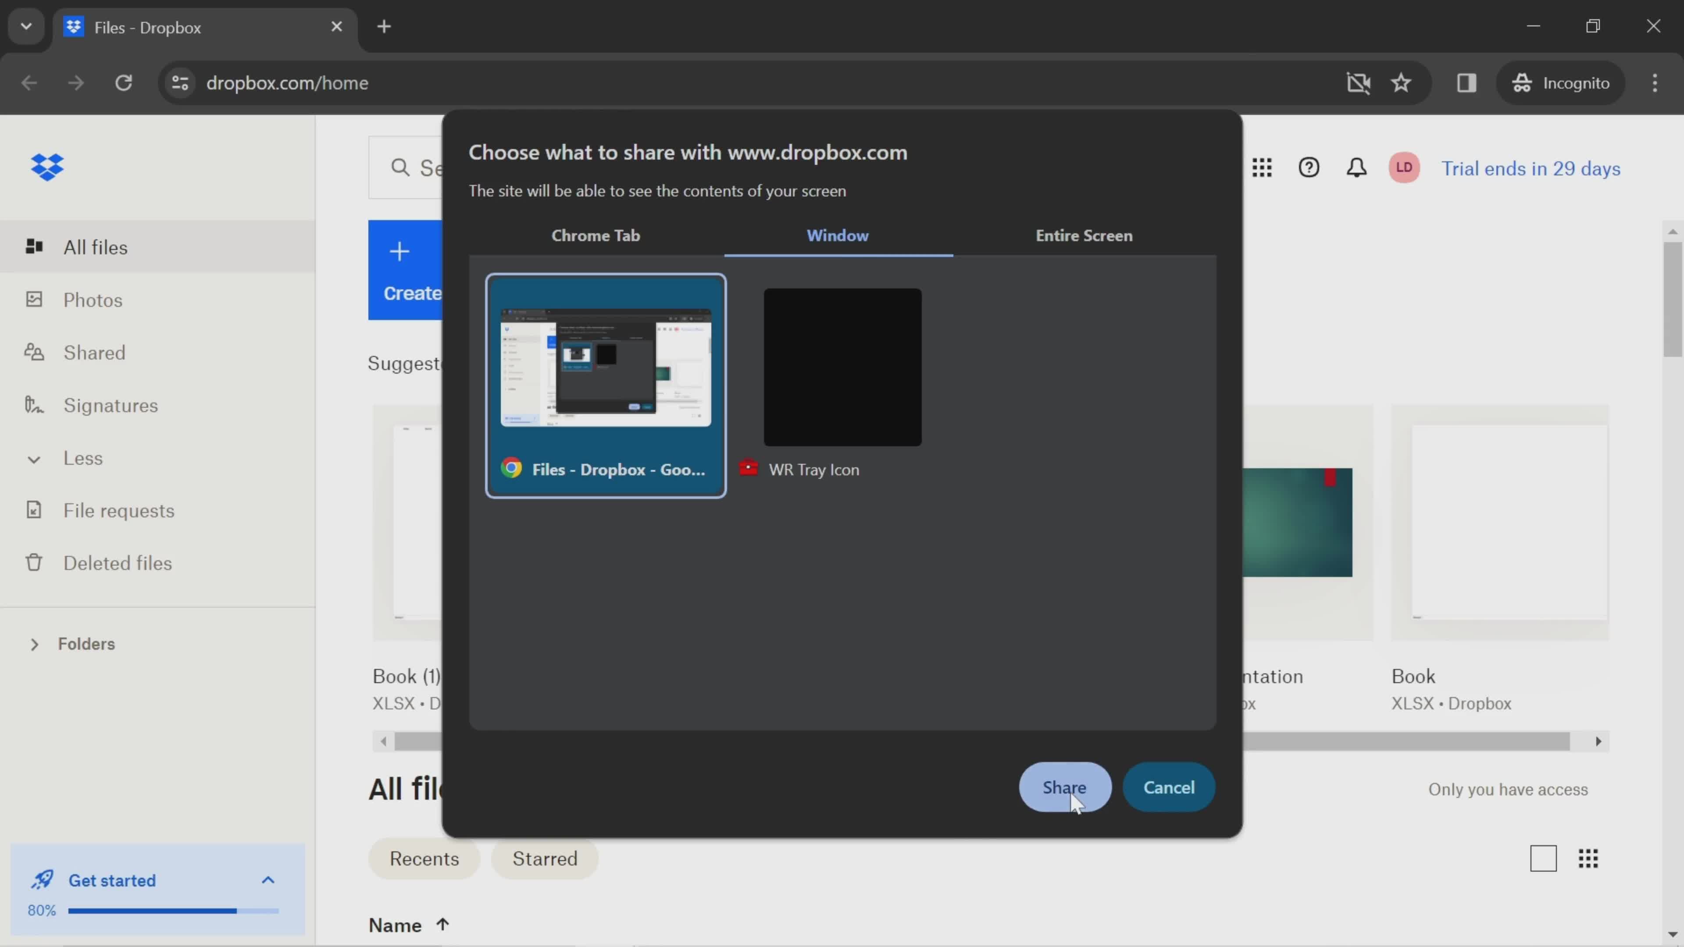Click the Deleted files trash icon
The image size is (1684, 947).
tap(34, 563)
